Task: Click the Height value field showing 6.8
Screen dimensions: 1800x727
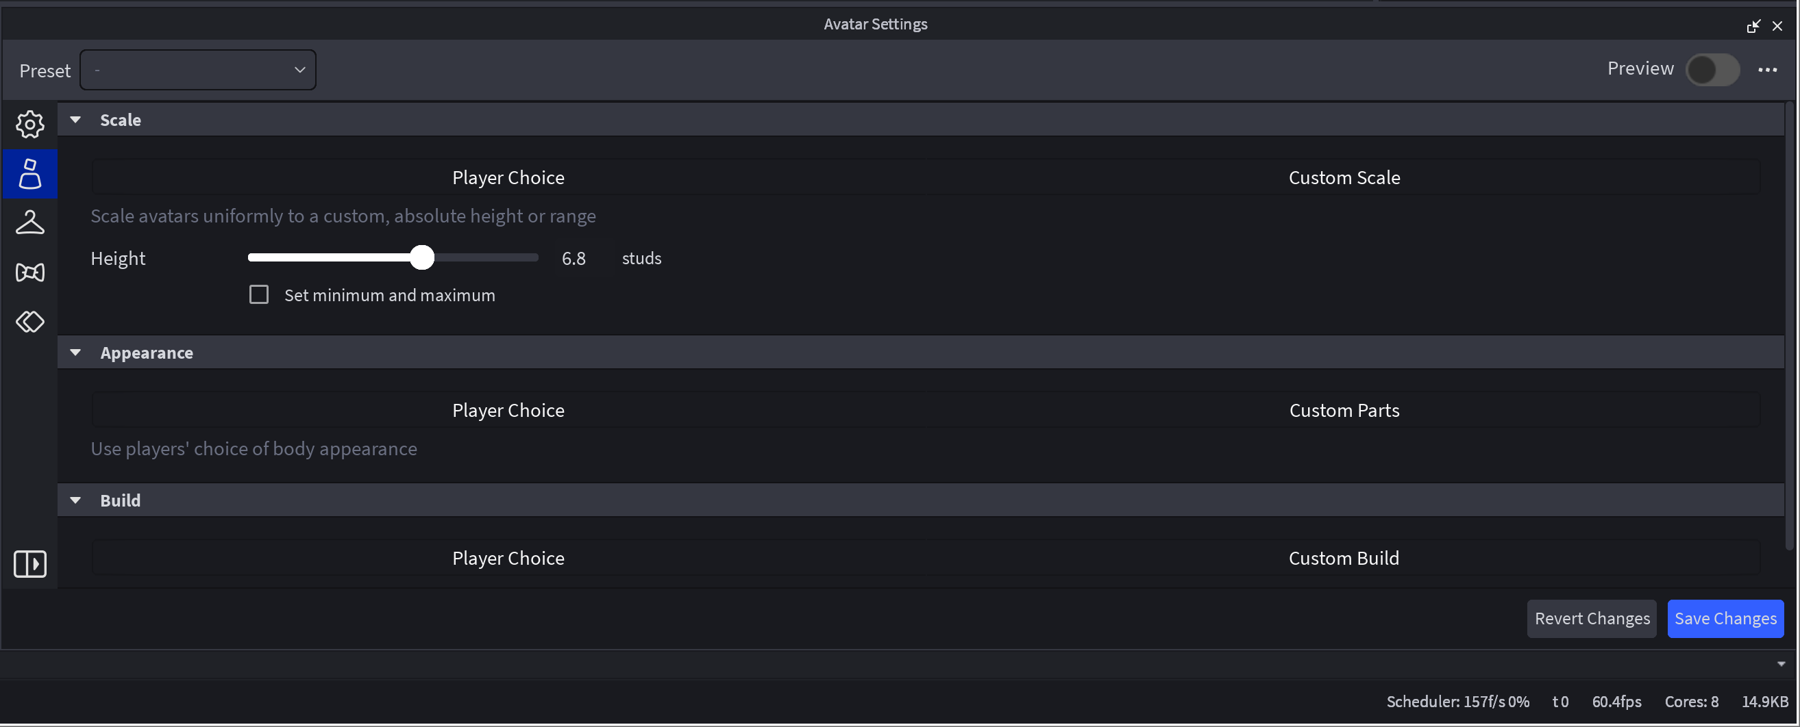Action: click(574, 258)
